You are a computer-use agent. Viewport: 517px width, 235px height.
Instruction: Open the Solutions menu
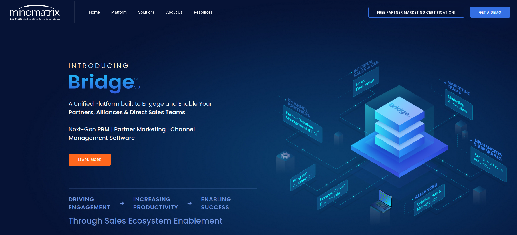pyautogui.click(x=146, y=12)
